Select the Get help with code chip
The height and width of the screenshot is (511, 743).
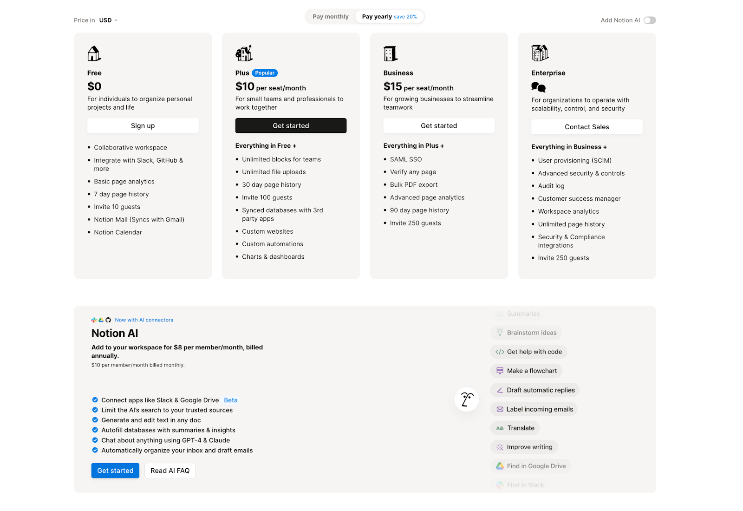529,352
